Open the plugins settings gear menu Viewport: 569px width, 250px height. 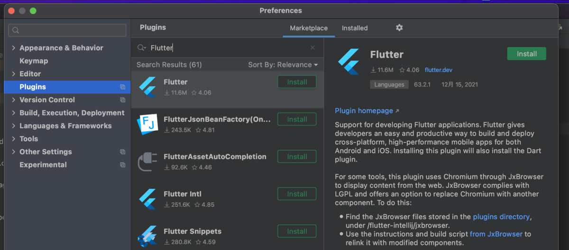[399, 28]
